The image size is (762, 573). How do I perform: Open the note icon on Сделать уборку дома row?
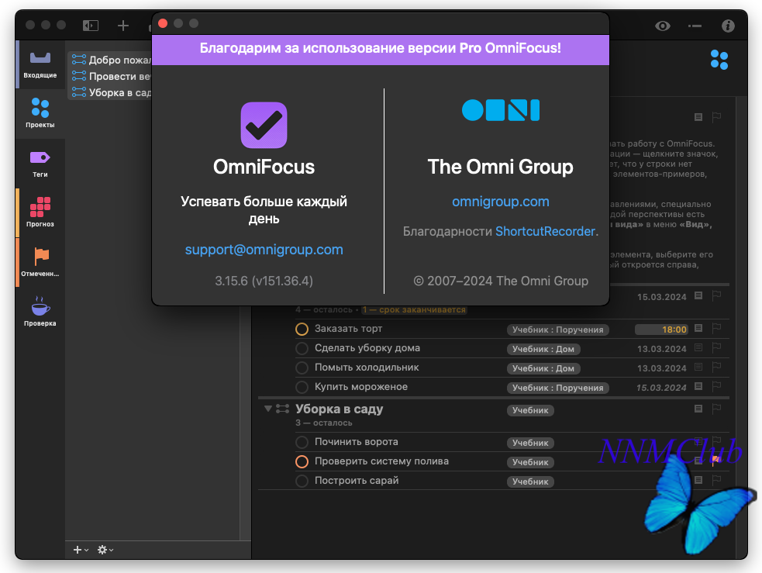pos(698,347)
